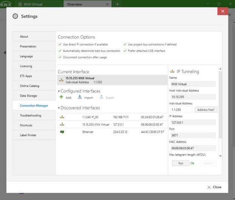
Task: Collapse the Configured Interfaces section
Action: 59,91
